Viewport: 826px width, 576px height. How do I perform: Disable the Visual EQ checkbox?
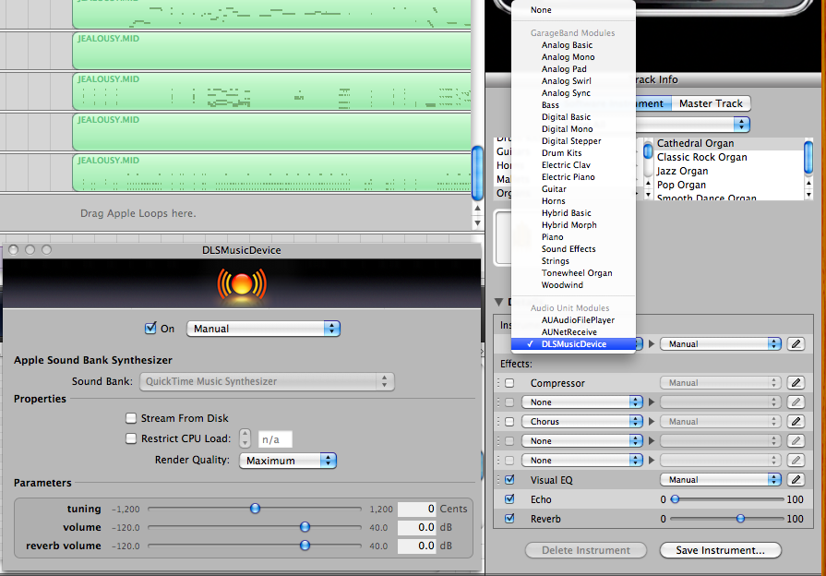509,480
